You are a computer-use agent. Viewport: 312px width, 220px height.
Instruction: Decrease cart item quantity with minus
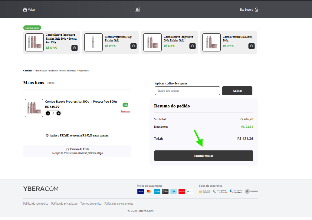[x=48, y=113]
